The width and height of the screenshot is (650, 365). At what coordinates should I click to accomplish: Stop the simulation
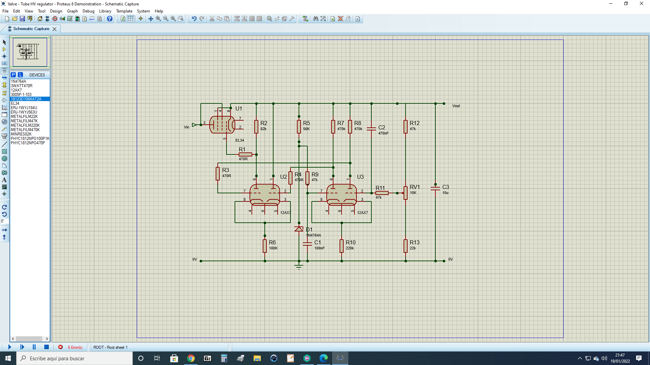[47, 347]
